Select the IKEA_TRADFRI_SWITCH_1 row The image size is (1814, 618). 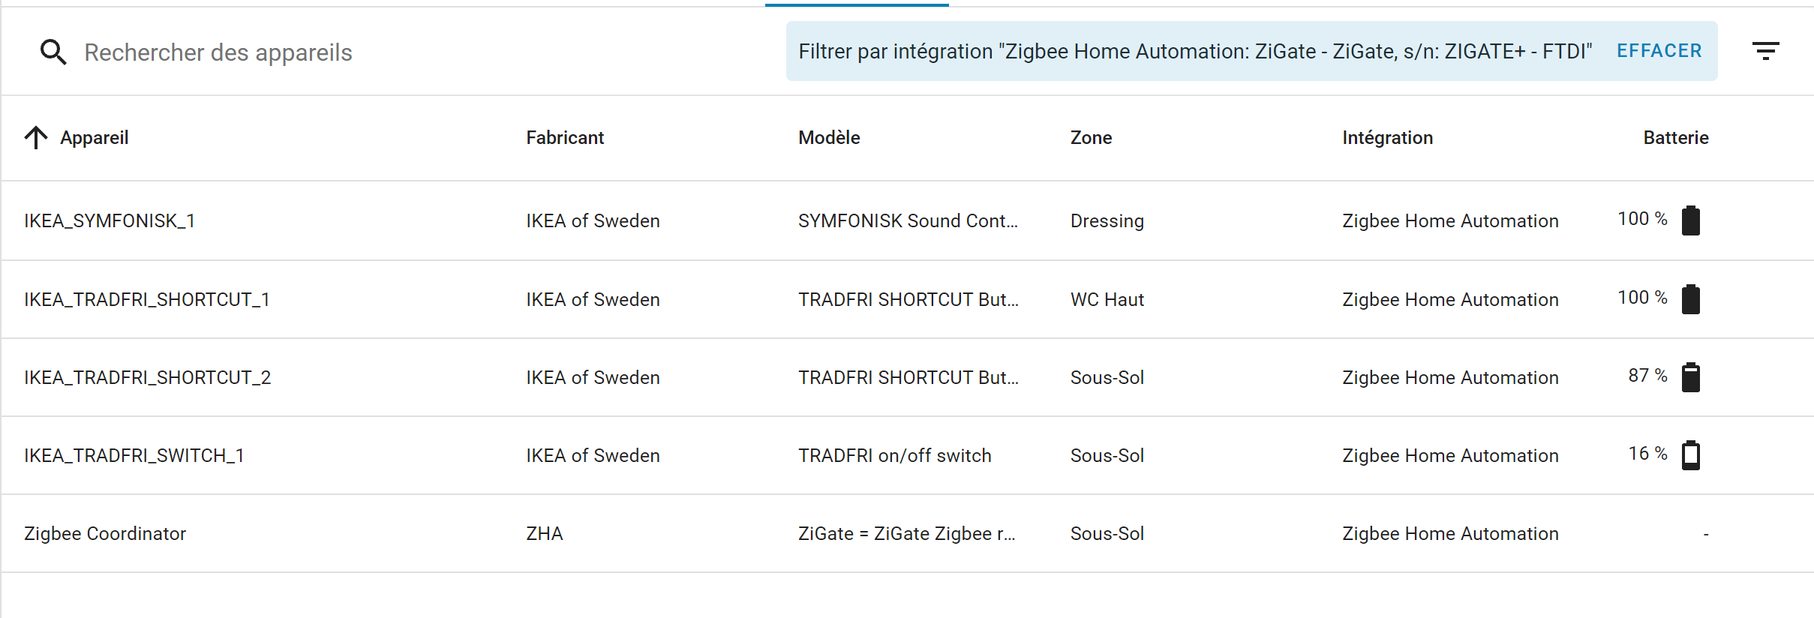coord(907,455)
